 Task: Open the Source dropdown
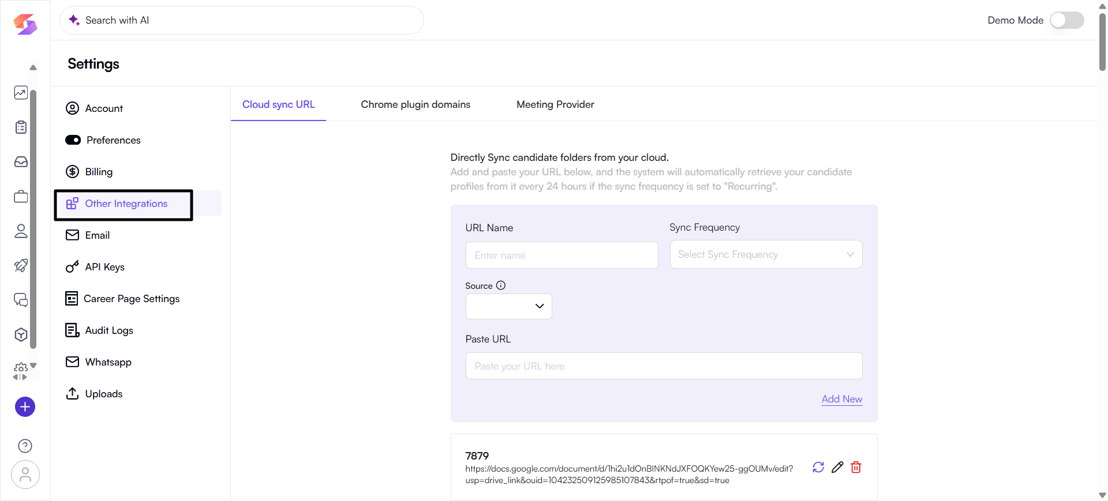tap(508, 306)
